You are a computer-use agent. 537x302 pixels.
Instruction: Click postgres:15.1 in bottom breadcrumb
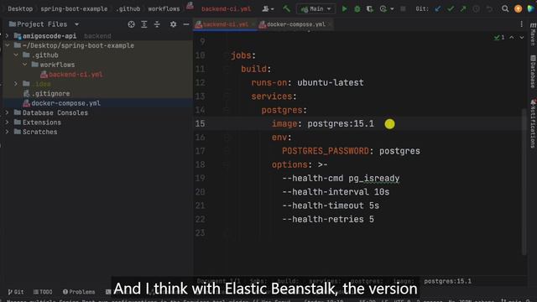coord(447,282)
